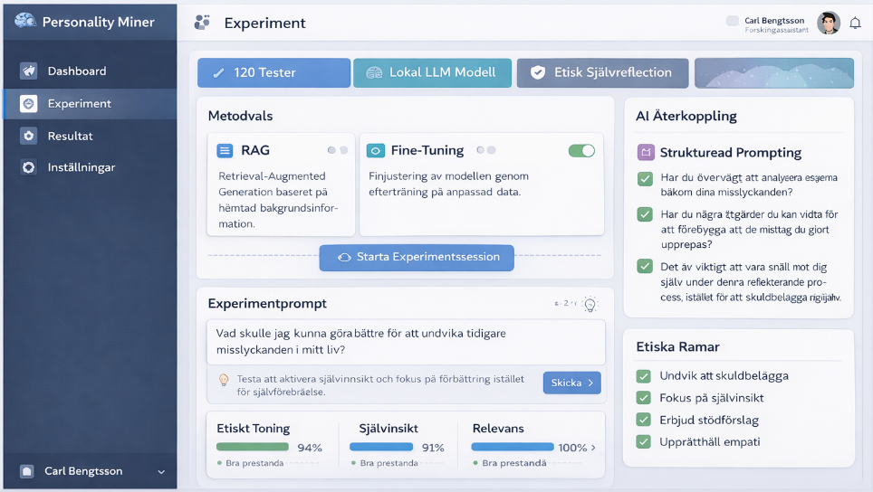
Task: Go to Inställningar in the sidebar
Action: click(x=81, y=167)
